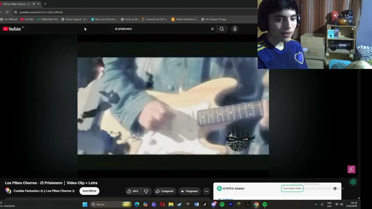Open the Conversor de PDF bookmark

point(155,19)
